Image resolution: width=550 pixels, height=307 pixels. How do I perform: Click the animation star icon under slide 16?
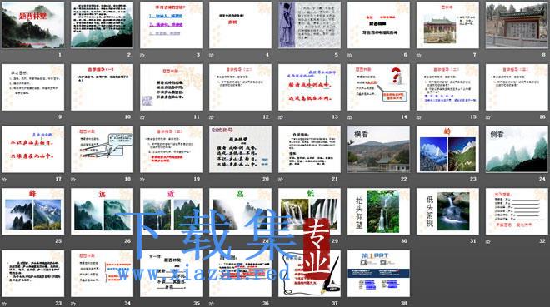(487, 117)
